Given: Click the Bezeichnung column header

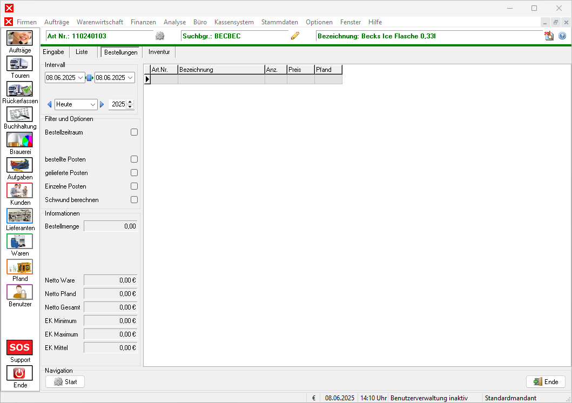Looking at the screenshot, I should click(x=221, y=70).
